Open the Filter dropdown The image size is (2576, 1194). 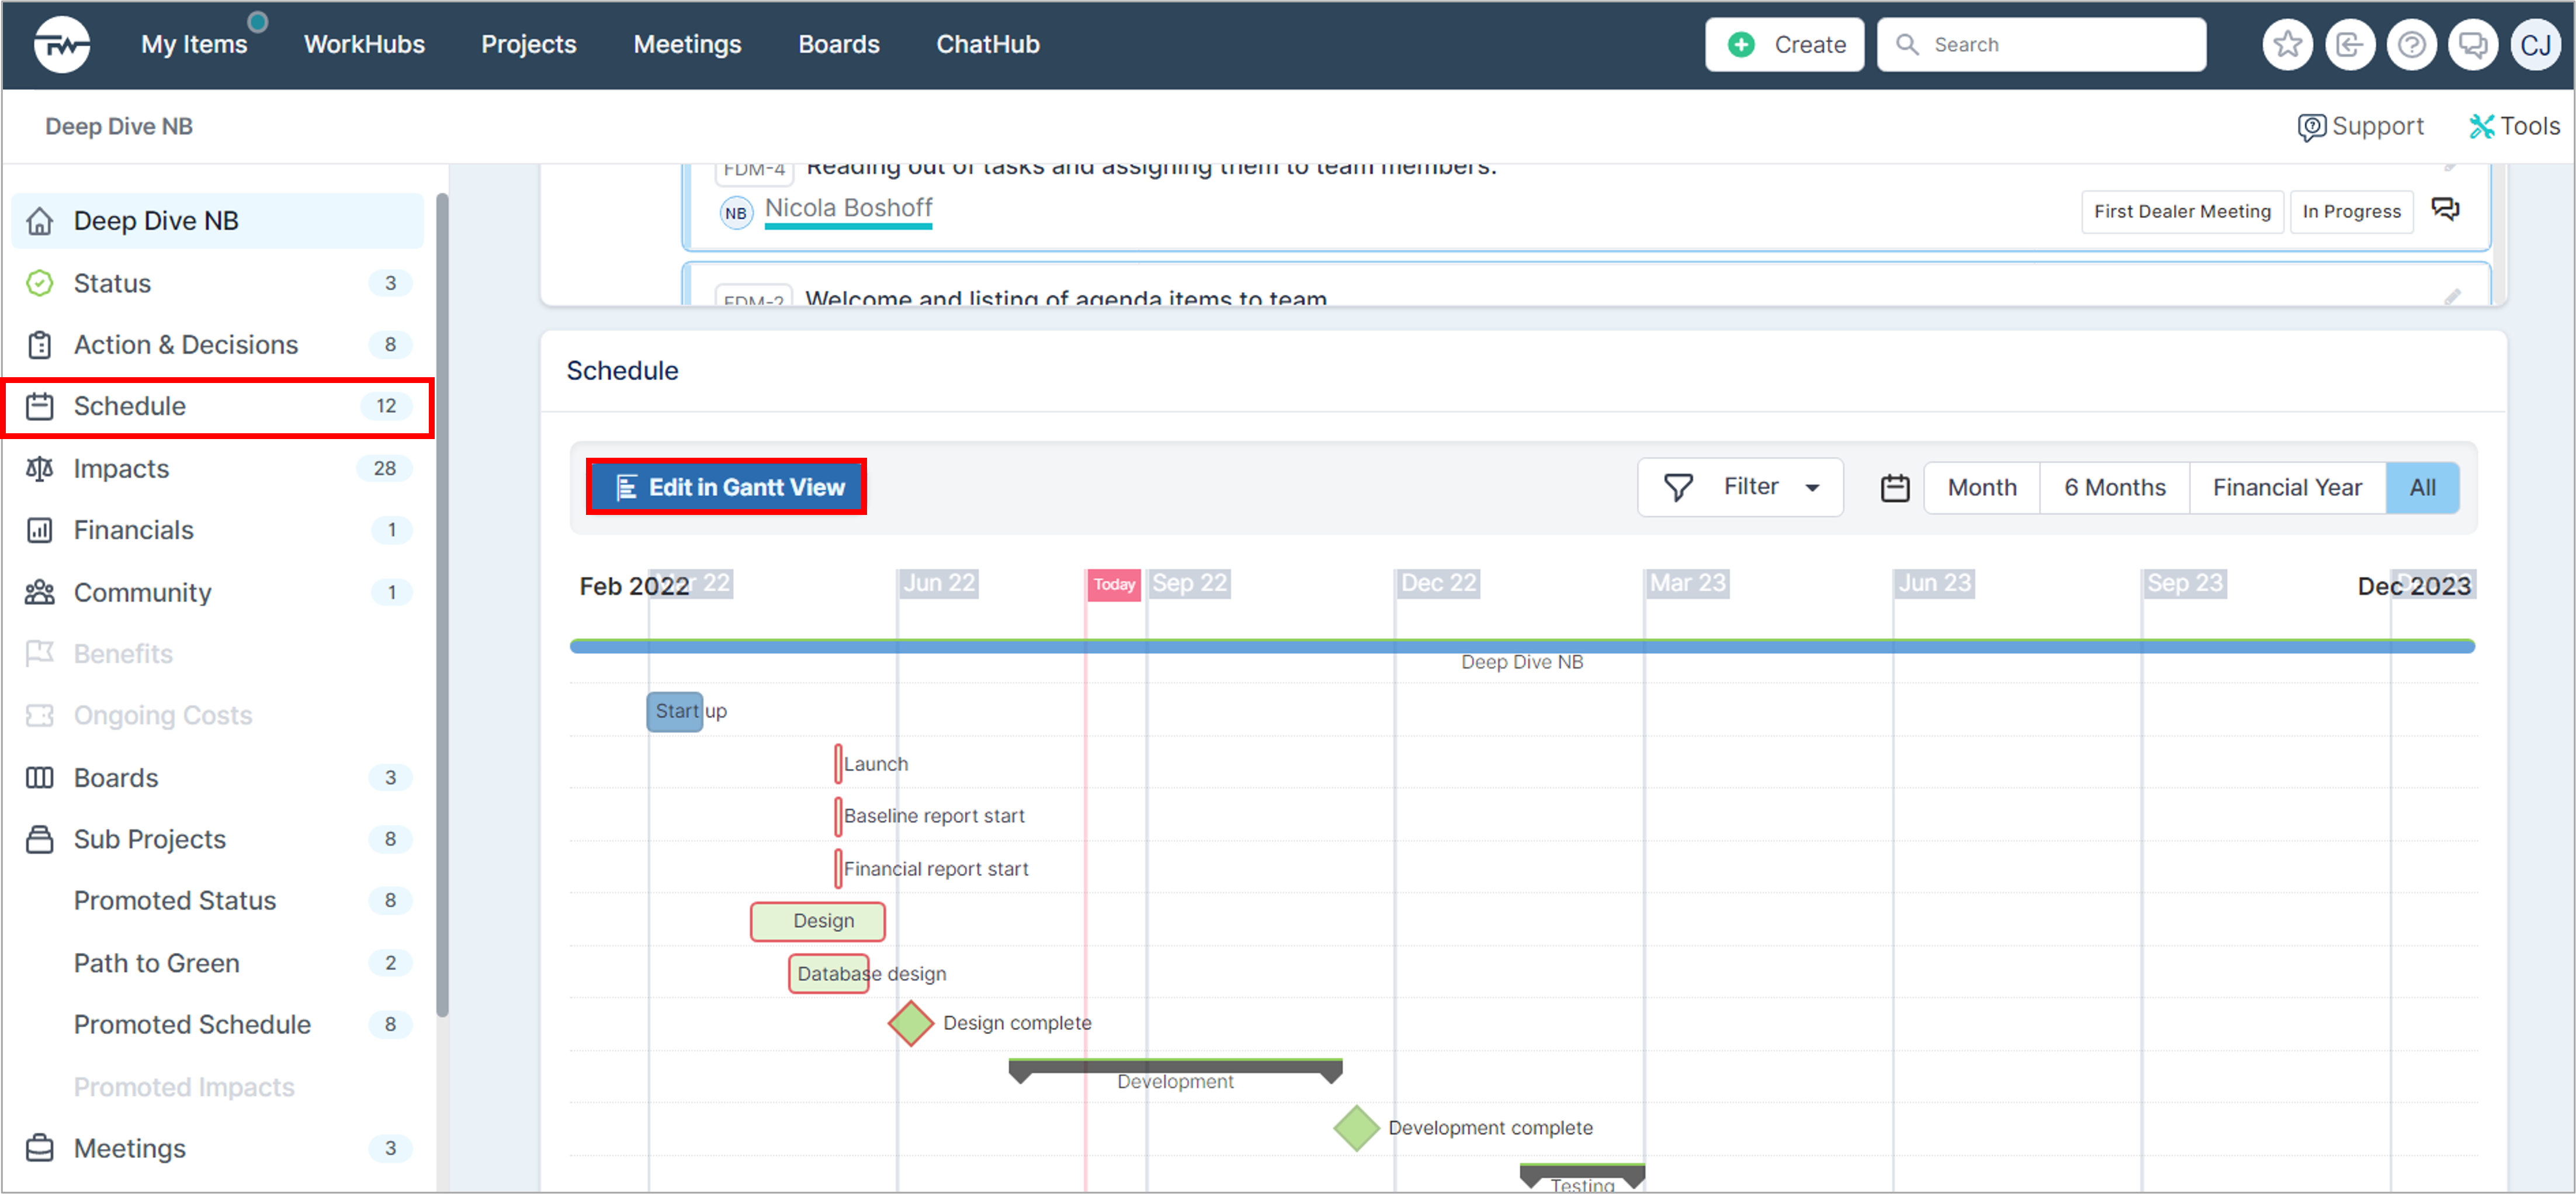point(1740,488)
